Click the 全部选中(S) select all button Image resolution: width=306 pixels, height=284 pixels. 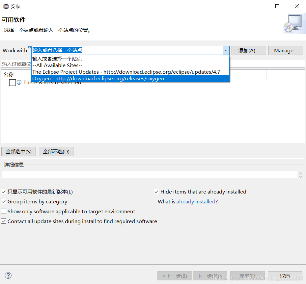coord(18,151)
